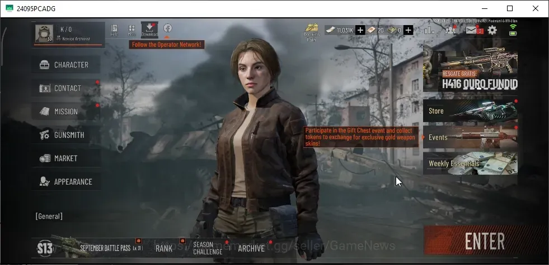This screenshot has height=265, width=549.
Task: Open the Events banner
Action: pyautogui.click(x=470, y=137)
